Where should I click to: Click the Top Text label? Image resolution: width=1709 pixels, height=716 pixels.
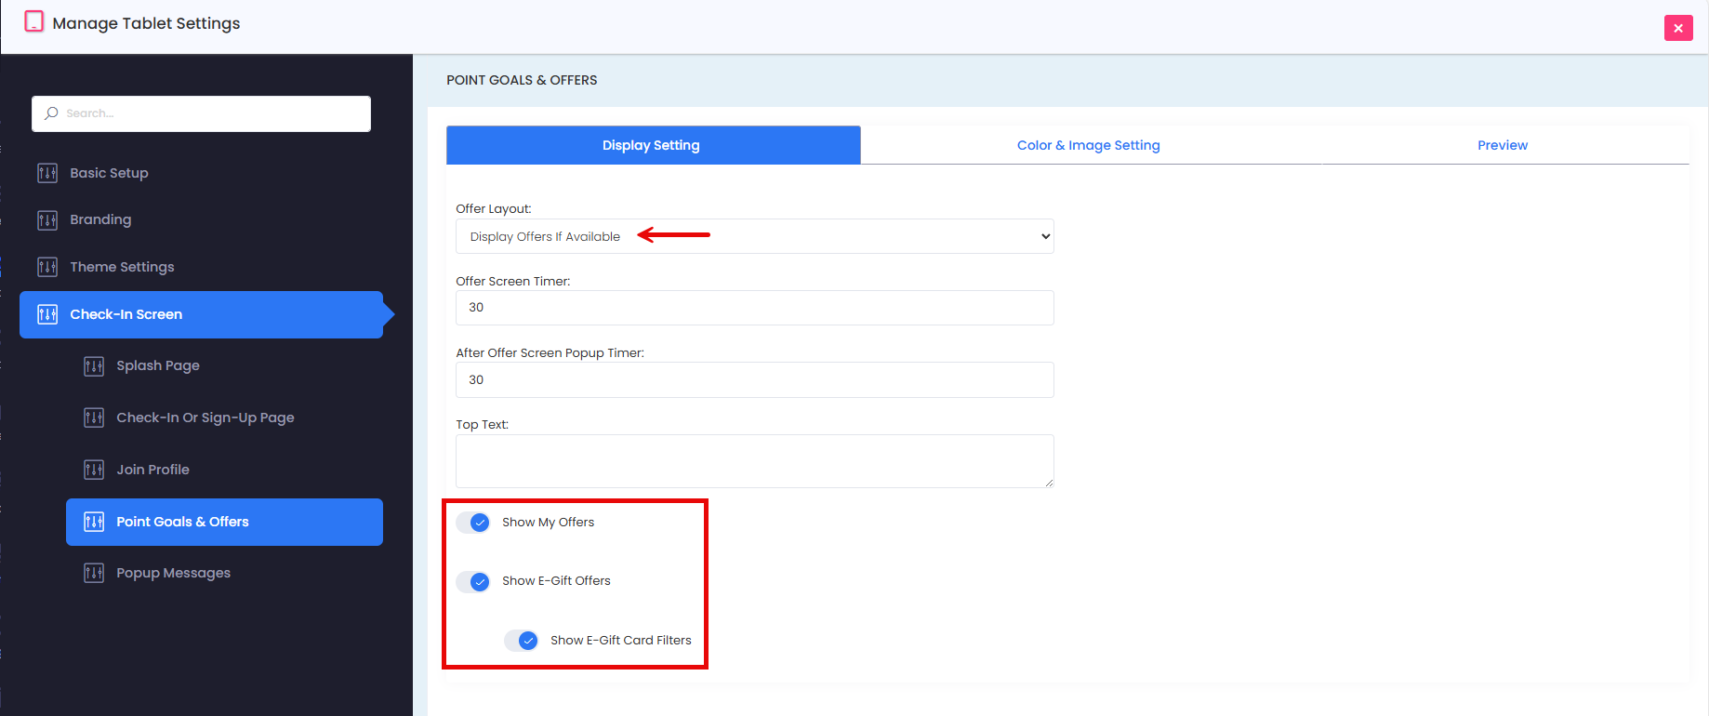tap(482, 424)
